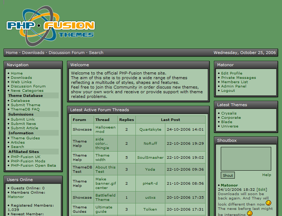Open Battlefield Theme thread
Image resolution: width=282 pixels, height=216 pixels.
coord(106,197)
